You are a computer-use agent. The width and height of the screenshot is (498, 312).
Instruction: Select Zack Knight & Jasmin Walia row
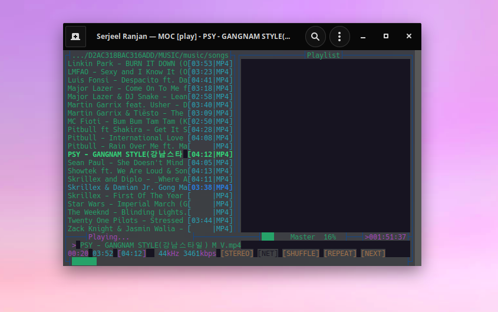pyautogui.click(x=150, y=229)
